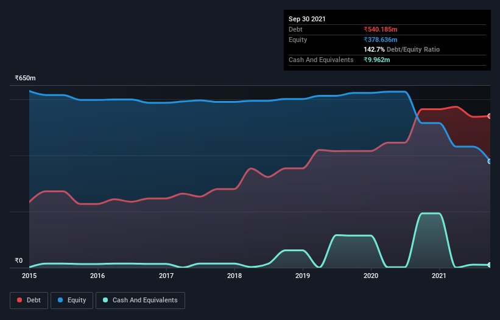
Task: Click the 2017 x-axis label
Action: pyautogui.click(x=166, y=276)
